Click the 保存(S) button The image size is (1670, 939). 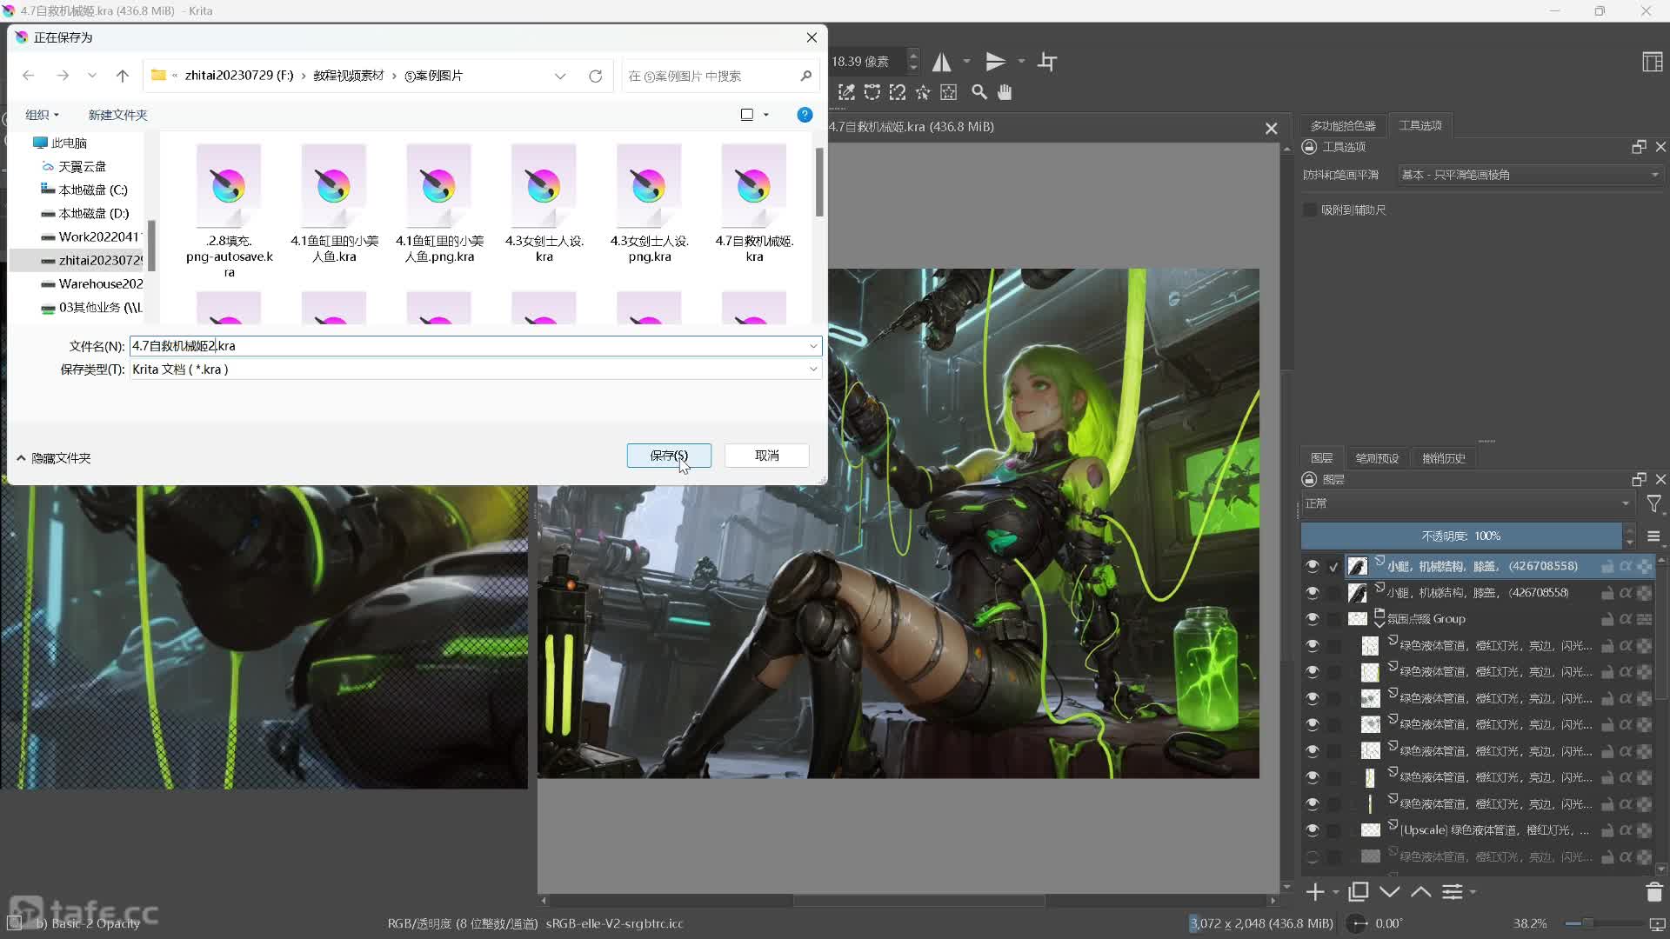[x=669, y=456]
